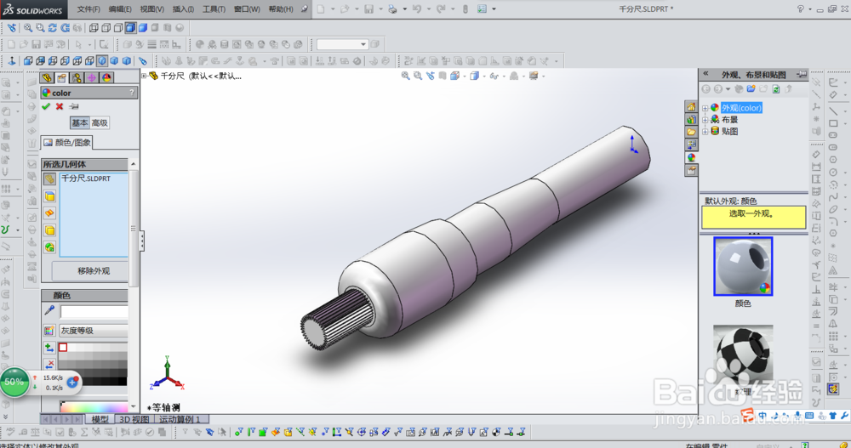Select shaded display style
The width and height of the screenshot is (851, 448).
143,28
